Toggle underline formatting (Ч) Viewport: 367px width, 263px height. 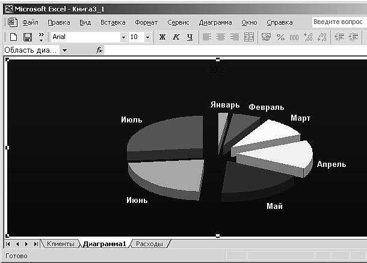point(190,37)
